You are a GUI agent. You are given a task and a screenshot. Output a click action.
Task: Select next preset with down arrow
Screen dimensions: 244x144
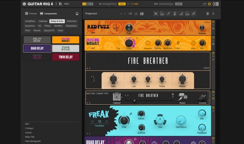125,14
